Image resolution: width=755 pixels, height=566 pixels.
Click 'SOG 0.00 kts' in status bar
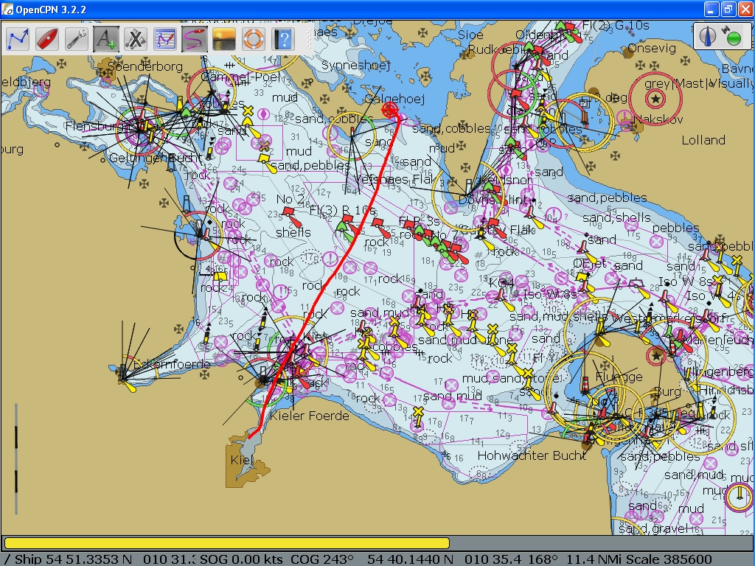point(240,559)
